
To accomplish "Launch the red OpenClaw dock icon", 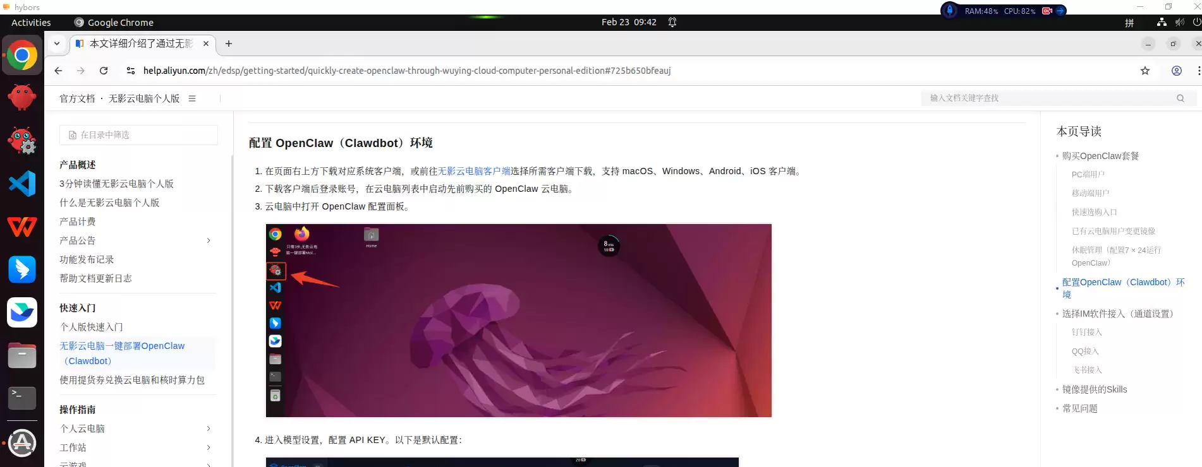I will click(x=22, y=97).
